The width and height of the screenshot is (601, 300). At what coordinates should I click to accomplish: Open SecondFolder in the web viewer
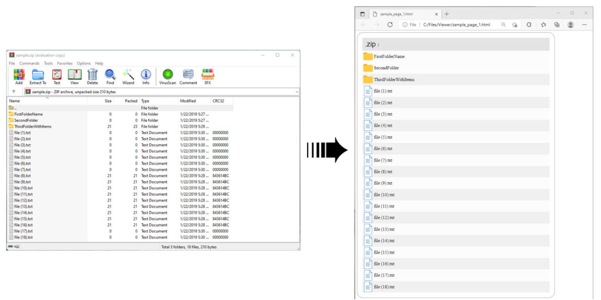point(386,68)
